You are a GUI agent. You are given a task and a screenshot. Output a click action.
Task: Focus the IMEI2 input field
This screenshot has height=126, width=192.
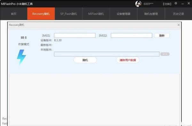pyautogui.click(x=132, y=35)
